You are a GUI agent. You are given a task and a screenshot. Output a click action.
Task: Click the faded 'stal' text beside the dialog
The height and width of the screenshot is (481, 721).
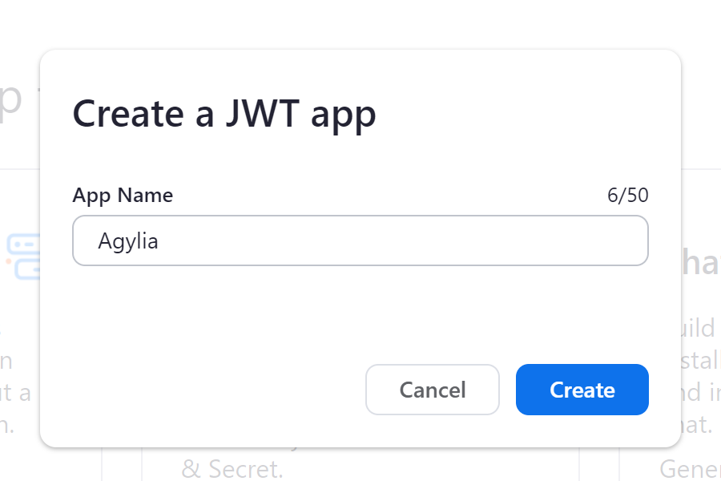(x=700, y=361)
